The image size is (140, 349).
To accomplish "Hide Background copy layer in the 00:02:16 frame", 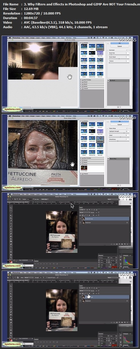I will (x=81, y=219).
